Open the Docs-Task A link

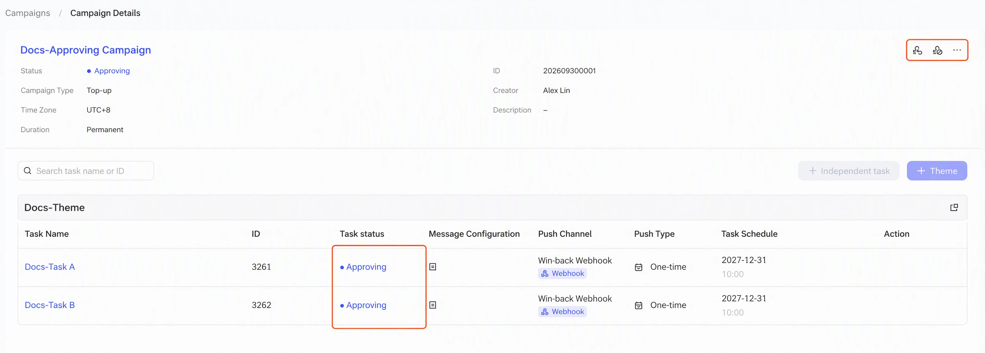50,267
